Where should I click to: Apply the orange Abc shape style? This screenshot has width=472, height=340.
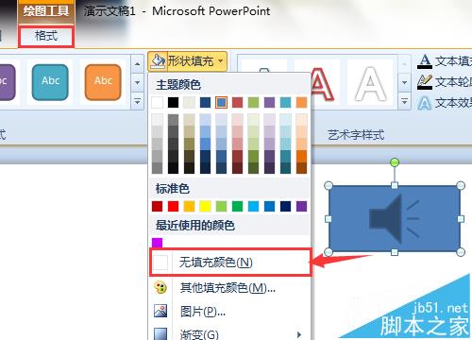tap(103, 82)
